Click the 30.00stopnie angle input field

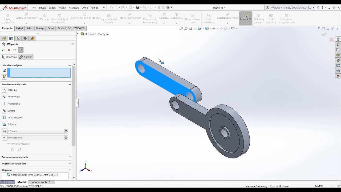(x=36, y=138)
